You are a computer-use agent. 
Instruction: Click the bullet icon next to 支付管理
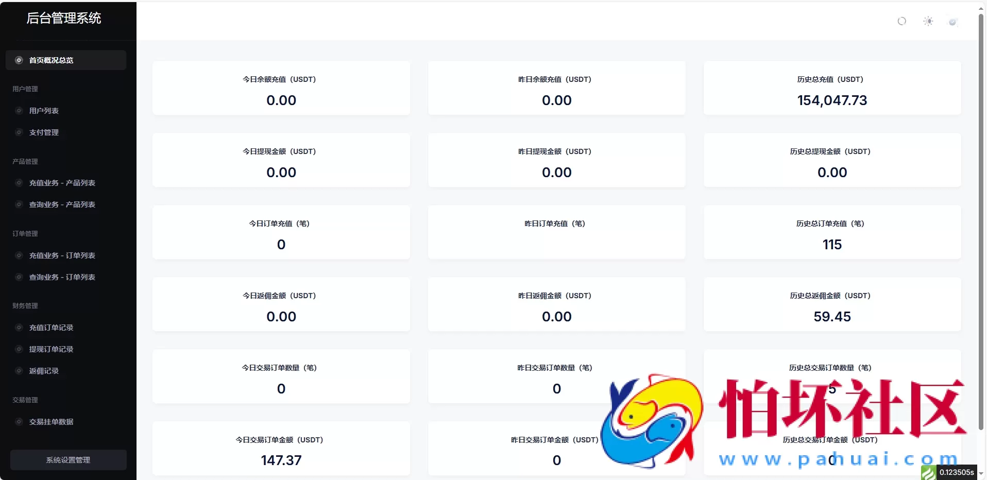pos(19,132)
